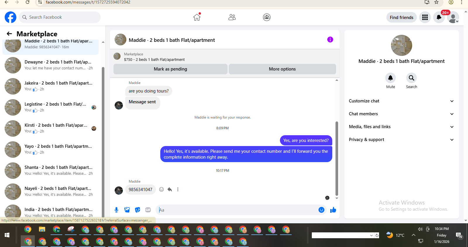The height and width of the screenshot is (247, 468).
Task: Open the India conversation
Action: tap(50, 211)
